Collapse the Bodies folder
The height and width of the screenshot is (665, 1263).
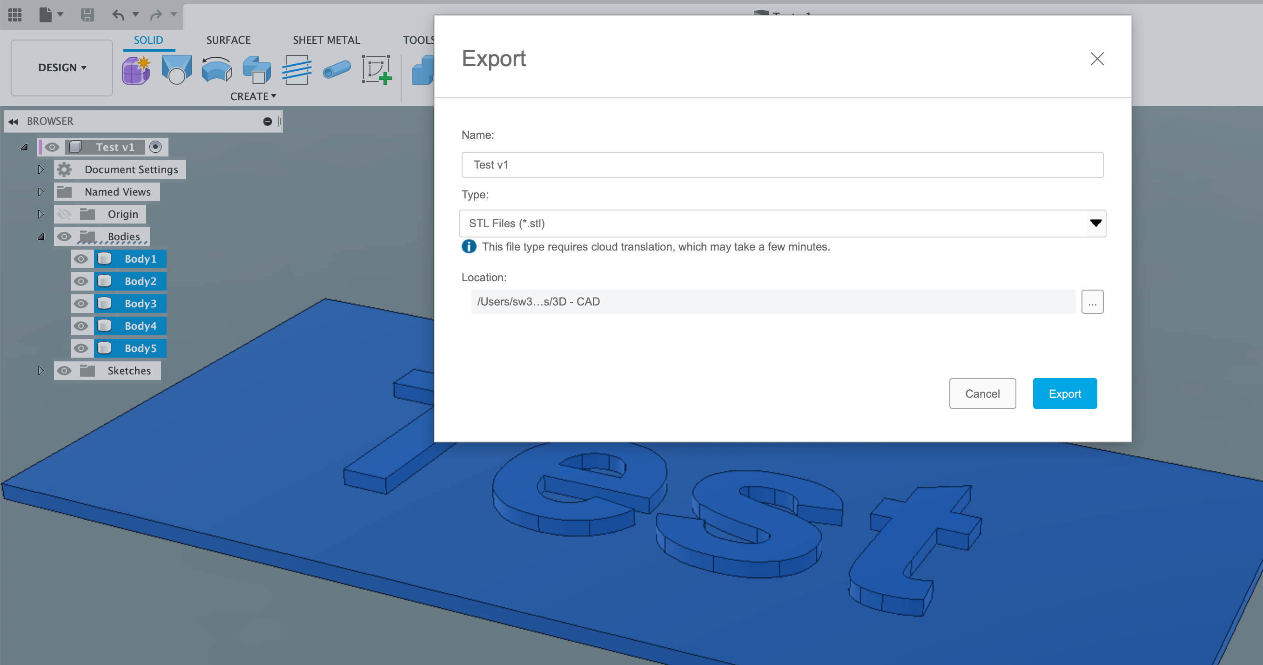[x=40, y=237]
